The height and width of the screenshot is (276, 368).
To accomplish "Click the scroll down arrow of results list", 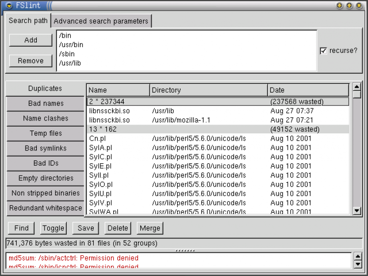I will (357, 211).
